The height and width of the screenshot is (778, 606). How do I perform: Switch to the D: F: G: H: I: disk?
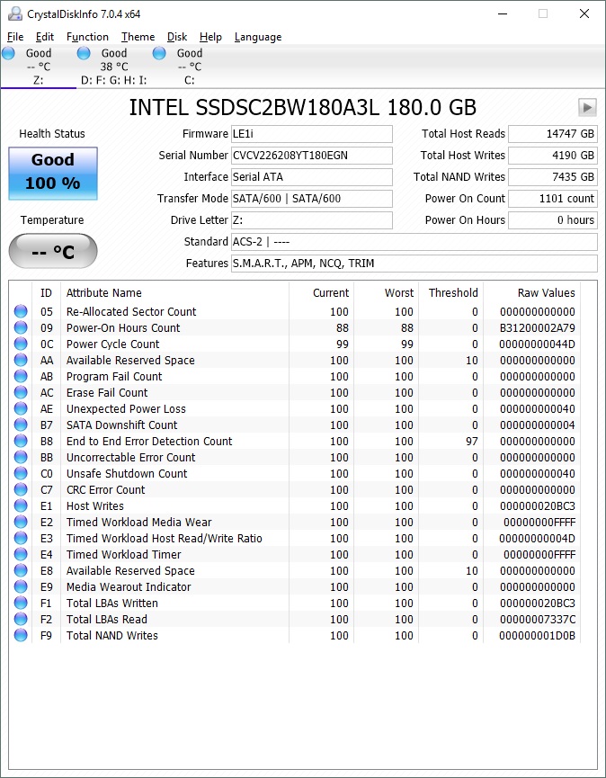pyautogui.click(x=113, y=67)
